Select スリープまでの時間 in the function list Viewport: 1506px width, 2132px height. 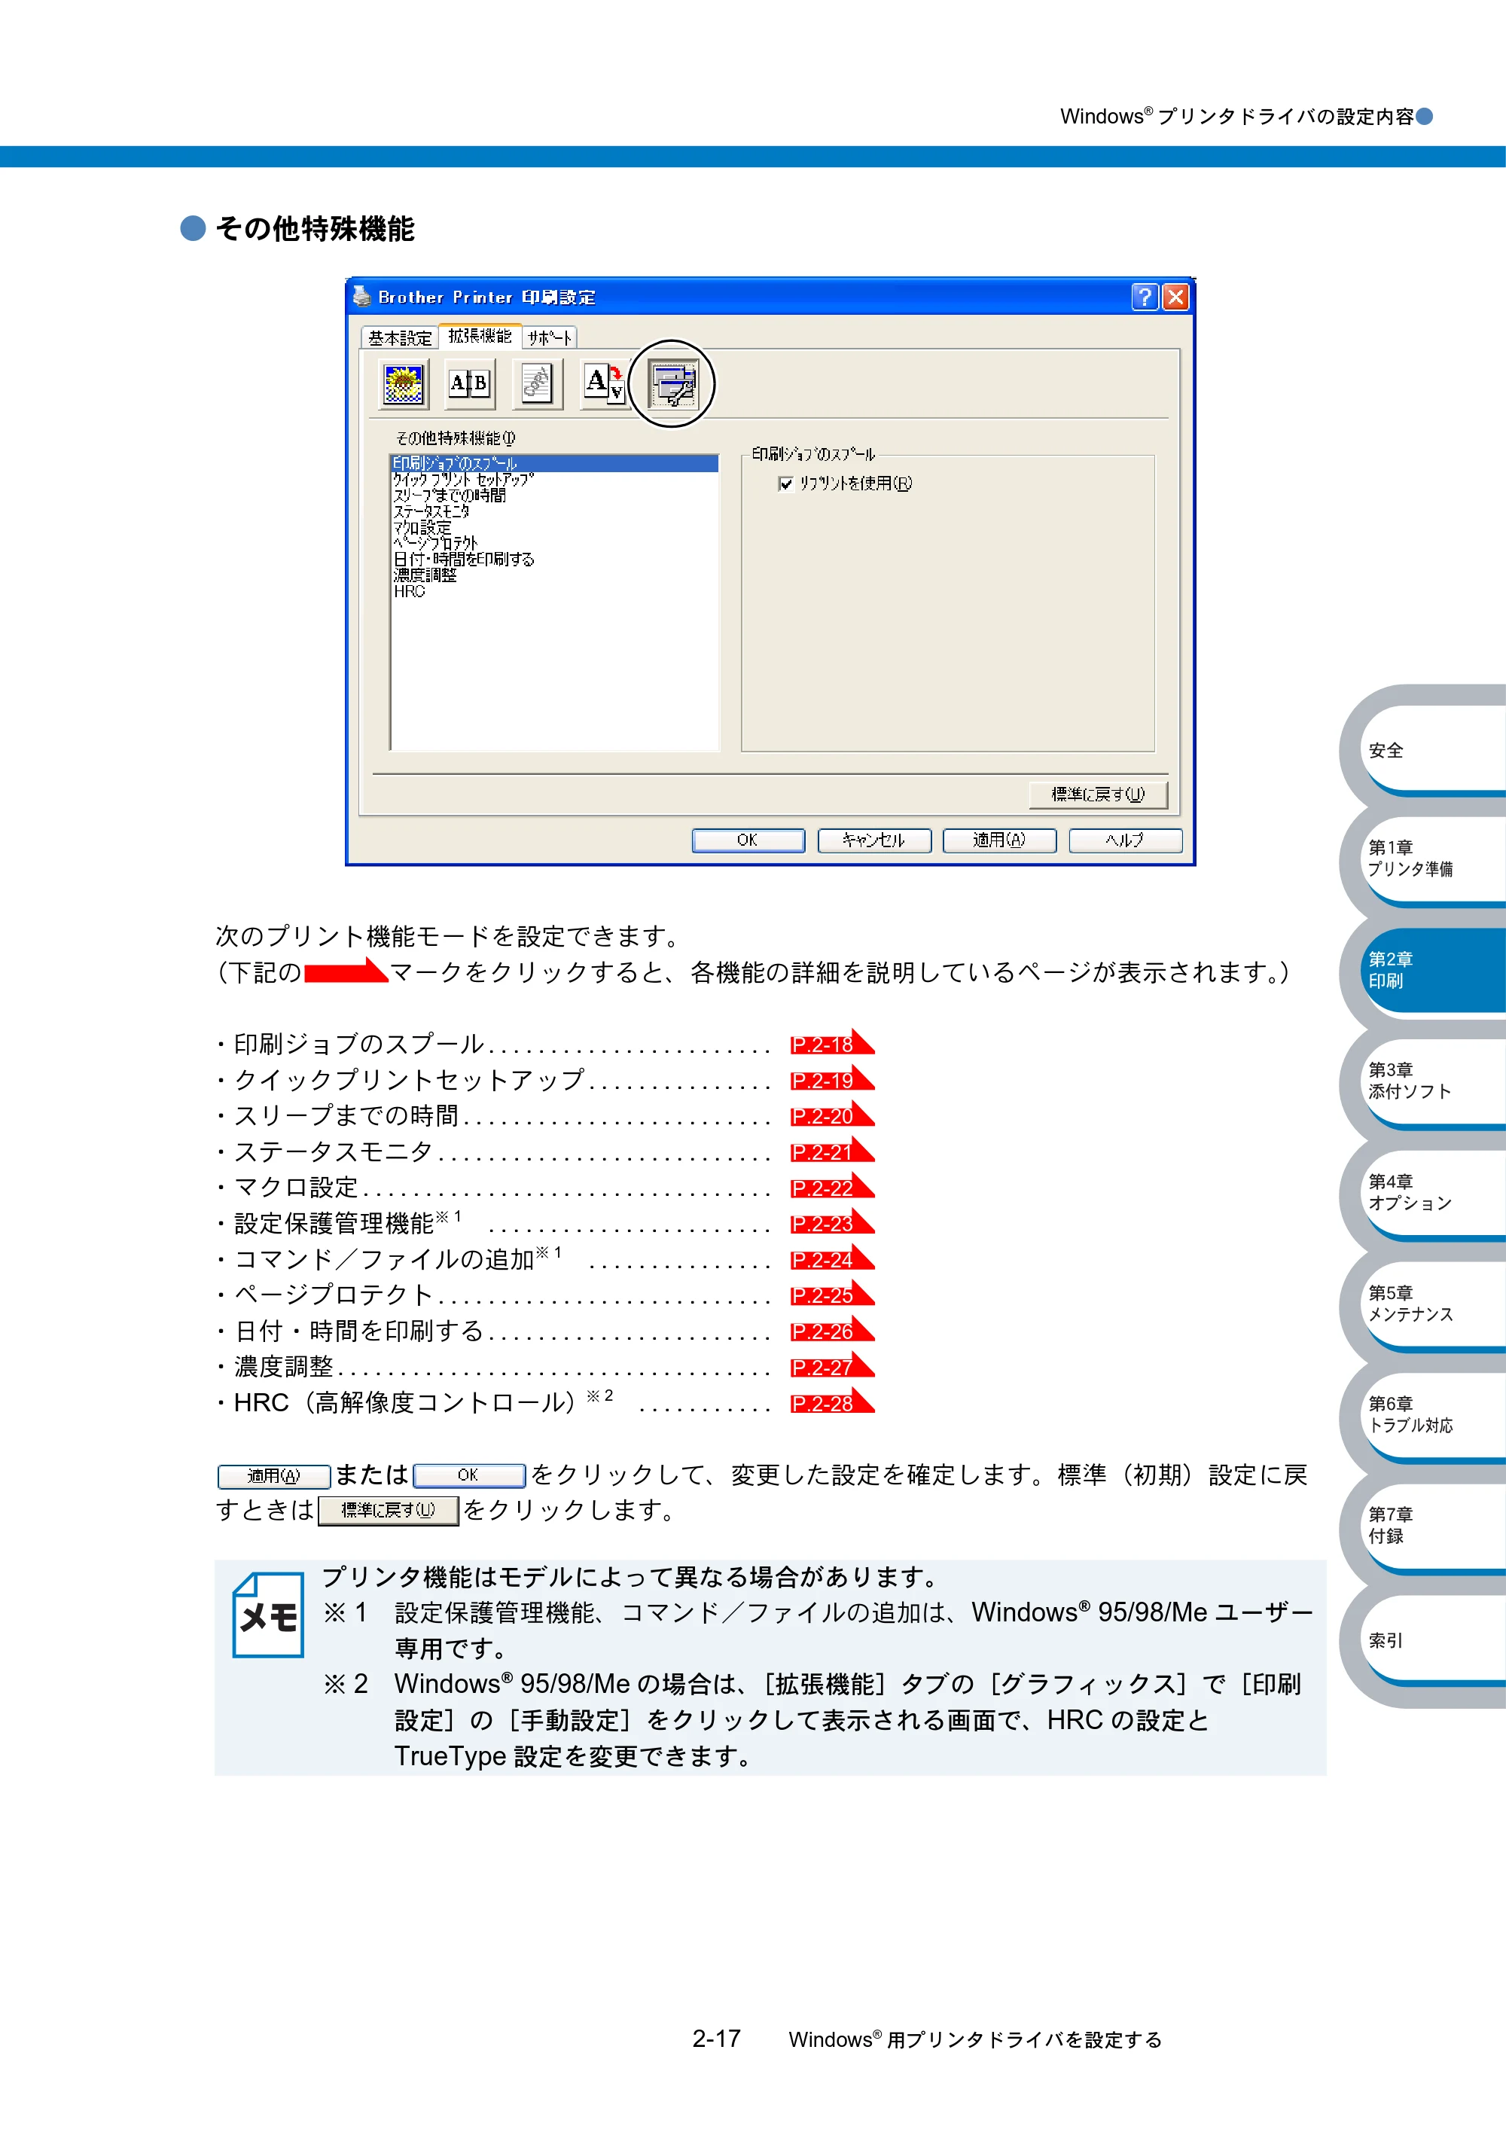pyautogui.click(x=554, y=496)
